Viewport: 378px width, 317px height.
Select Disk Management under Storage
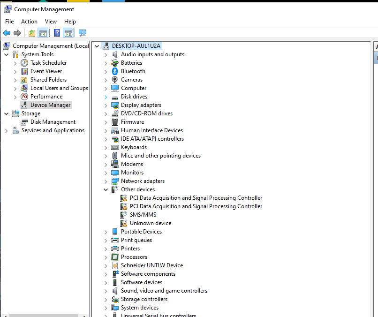click(53, 122)
